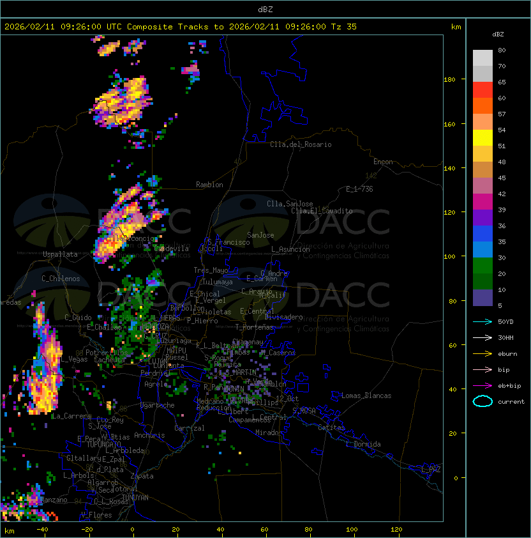Viewport: 531px width, 538px height.
Task: Click the '180' km axis tick label
Action: pyautogui.click(x=449, y=80)
